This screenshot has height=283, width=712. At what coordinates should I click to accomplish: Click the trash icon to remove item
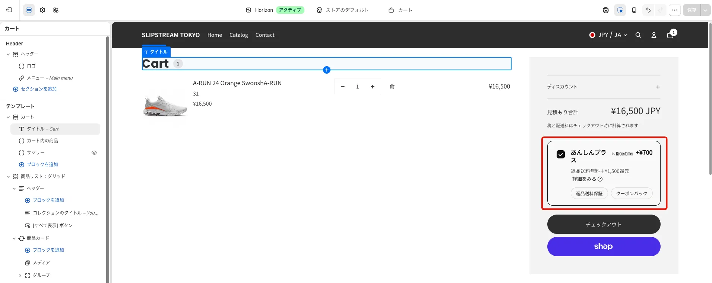pyautogui.click(x=392, y=87)
